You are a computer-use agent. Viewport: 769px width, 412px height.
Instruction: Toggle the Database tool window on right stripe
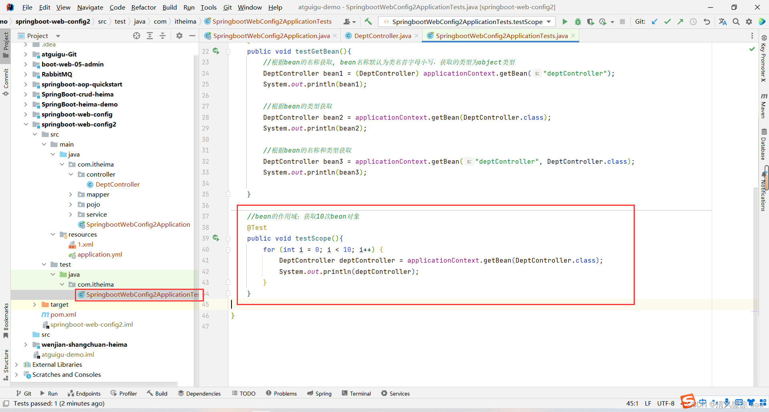(764, 144)
